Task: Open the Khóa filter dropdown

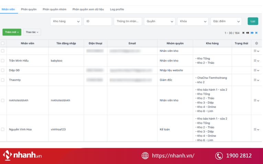Action: [193, 21]
